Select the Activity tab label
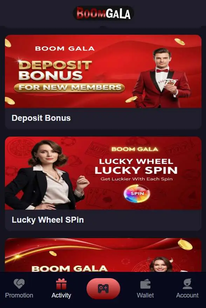The width and height of the screenshot is (206, 308). (61, 295)
